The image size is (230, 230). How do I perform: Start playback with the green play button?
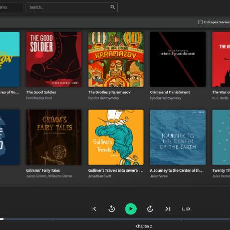point(131,209)
